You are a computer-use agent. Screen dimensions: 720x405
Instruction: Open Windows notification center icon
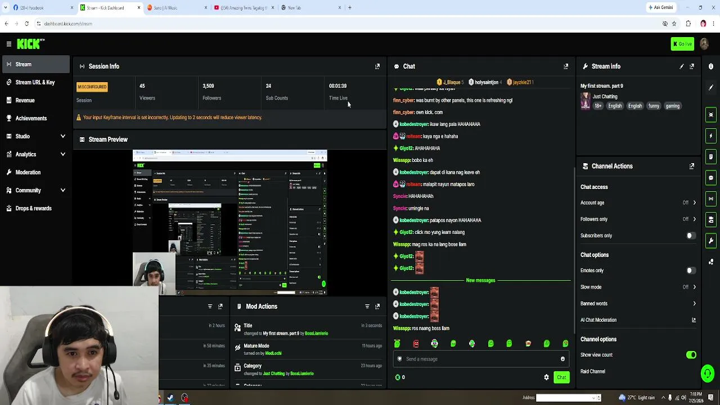tap(711, 398)
